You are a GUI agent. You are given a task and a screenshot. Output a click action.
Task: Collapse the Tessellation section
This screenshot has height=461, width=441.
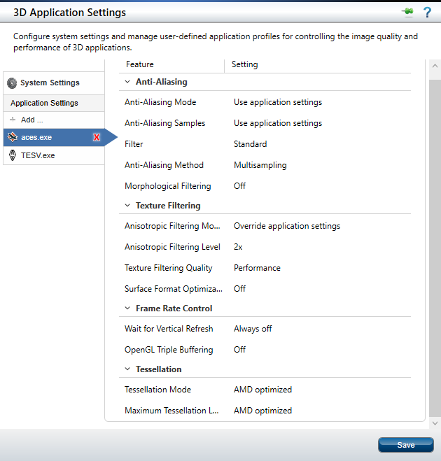pyautogui.click(x=127, y=369)
